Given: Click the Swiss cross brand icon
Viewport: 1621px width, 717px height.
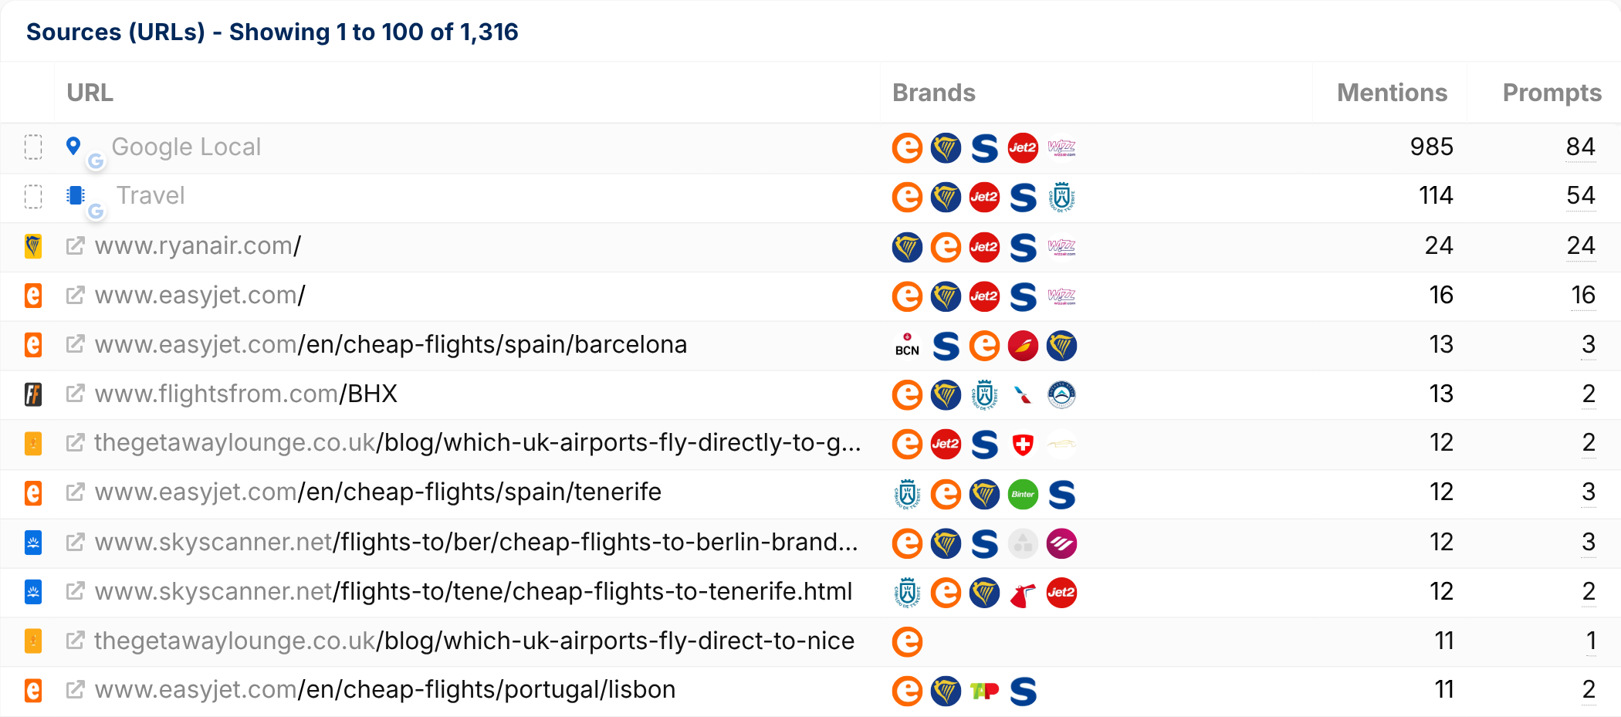Looking at the screenshot, I should (1023, 445).
